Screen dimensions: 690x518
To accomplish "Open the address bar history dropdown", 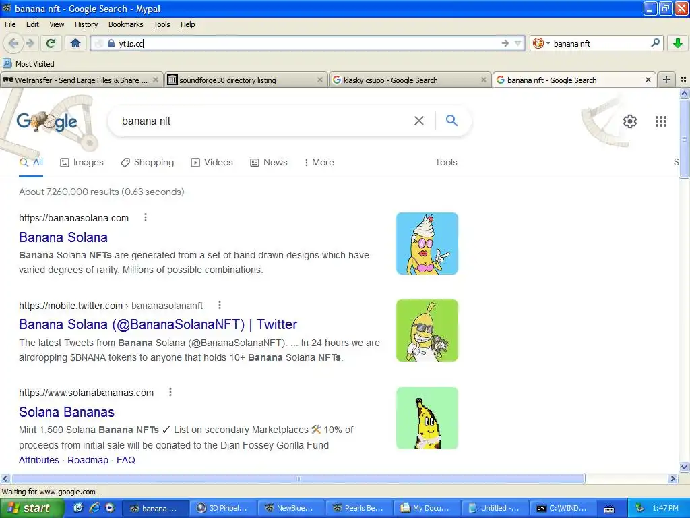I will click(517, 43).
